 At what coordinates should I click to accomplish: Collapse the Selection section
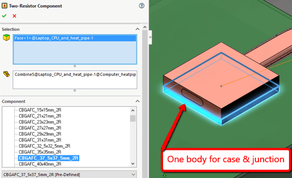pyautogui.click(x=137, y=29)
